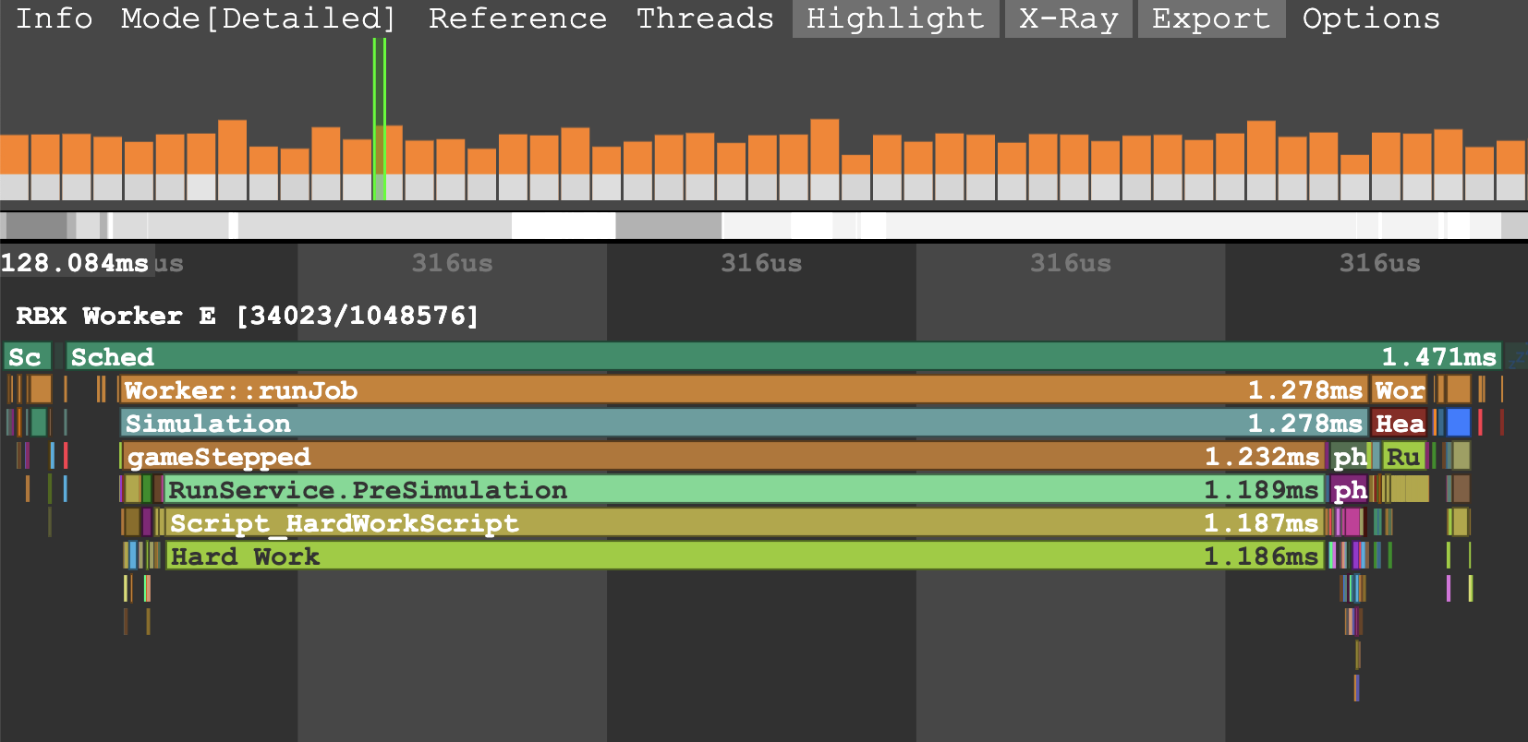Click the RBX Worker E thread label

pos(247,317)
